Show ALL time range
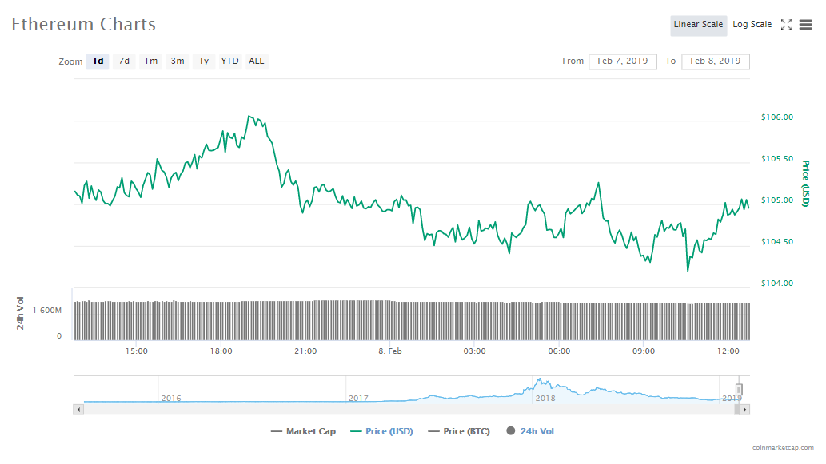Image resolution: width=826 pixels, height=464 pixels. 256,61
